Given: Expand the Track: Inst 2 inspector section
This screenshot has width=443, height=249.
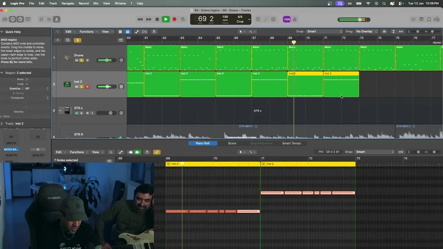Looking at the screenshot, I should pyautogui.click(x=2, y=123).
